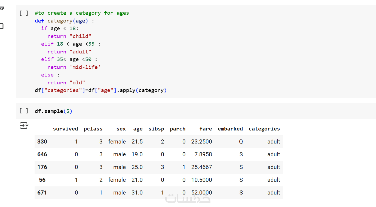
Task: Click row index 330 in the table
Action: pos(42,142)
